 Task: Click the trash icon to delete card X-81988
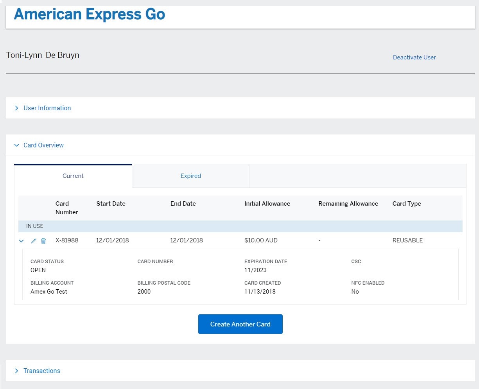click(x=43, y=241)
